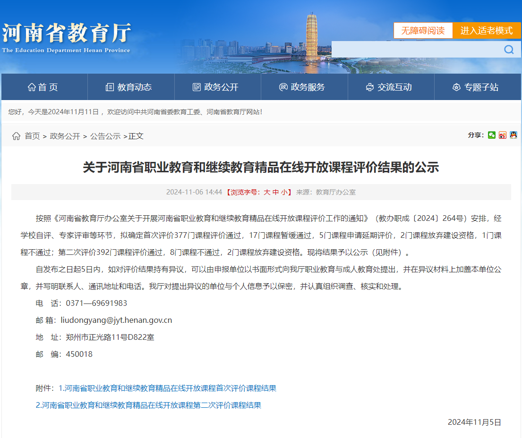Set font size to 小
Viewport: 522px width, 438px height.
pyautogui.click(x=284, y=192)
